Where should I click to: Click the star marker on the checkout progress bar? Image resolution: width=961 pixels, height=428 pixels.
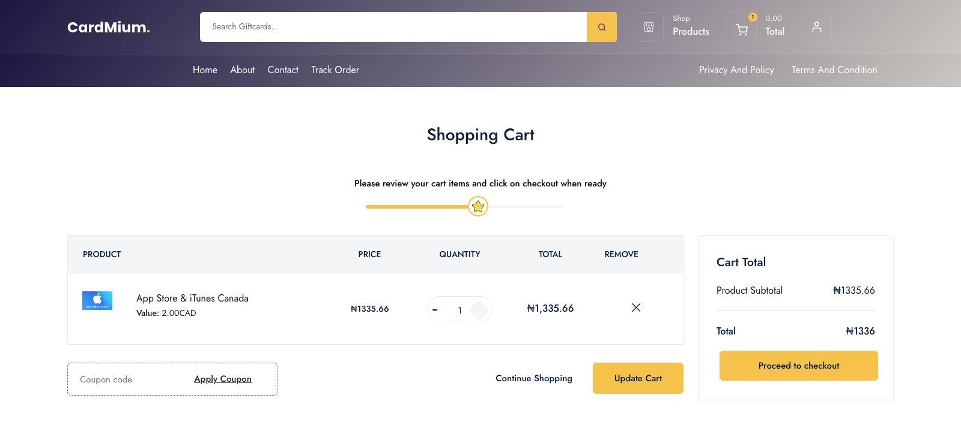[478, 206]
